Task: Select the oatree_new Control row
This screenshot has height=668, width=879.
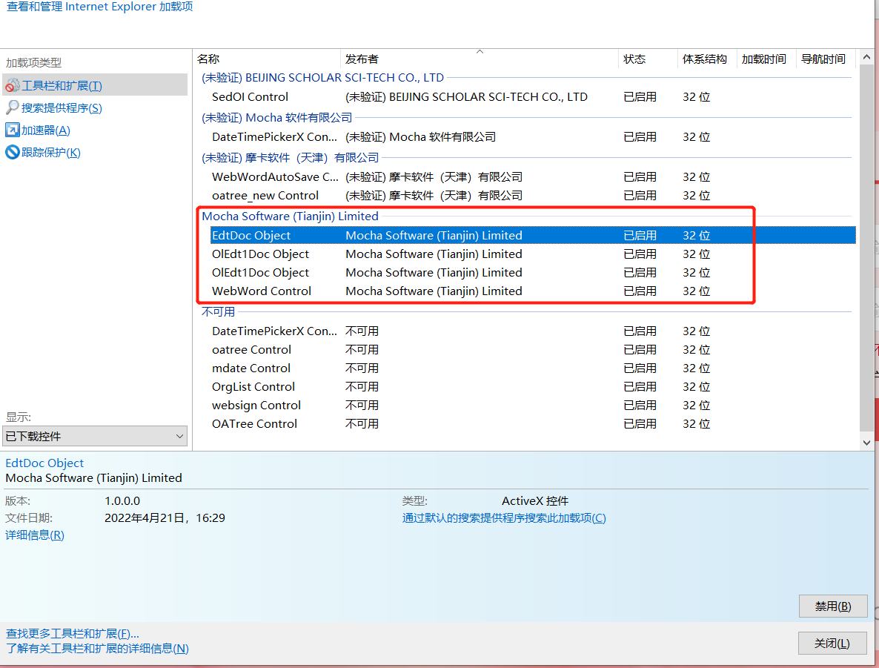Action: click(x=265, y=196)
